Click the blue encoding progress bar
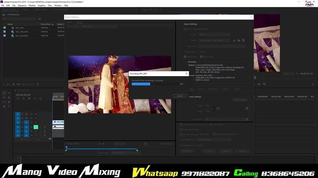The height and width of the screenshot is (178, 318). 141,84
